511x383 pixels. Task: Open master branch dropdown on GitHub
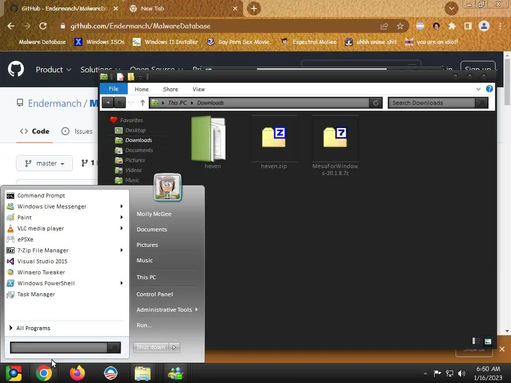[44, 163]
